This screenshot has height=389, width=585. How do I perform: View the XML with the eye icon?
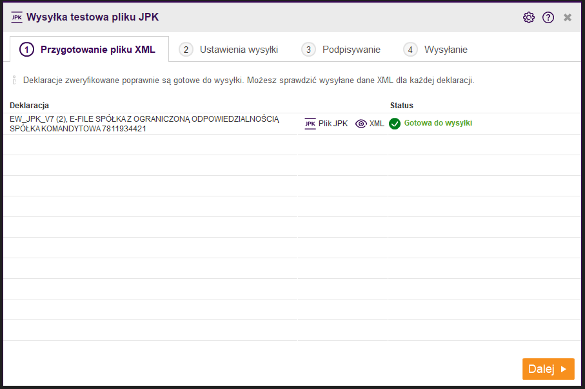click(370, 123)
